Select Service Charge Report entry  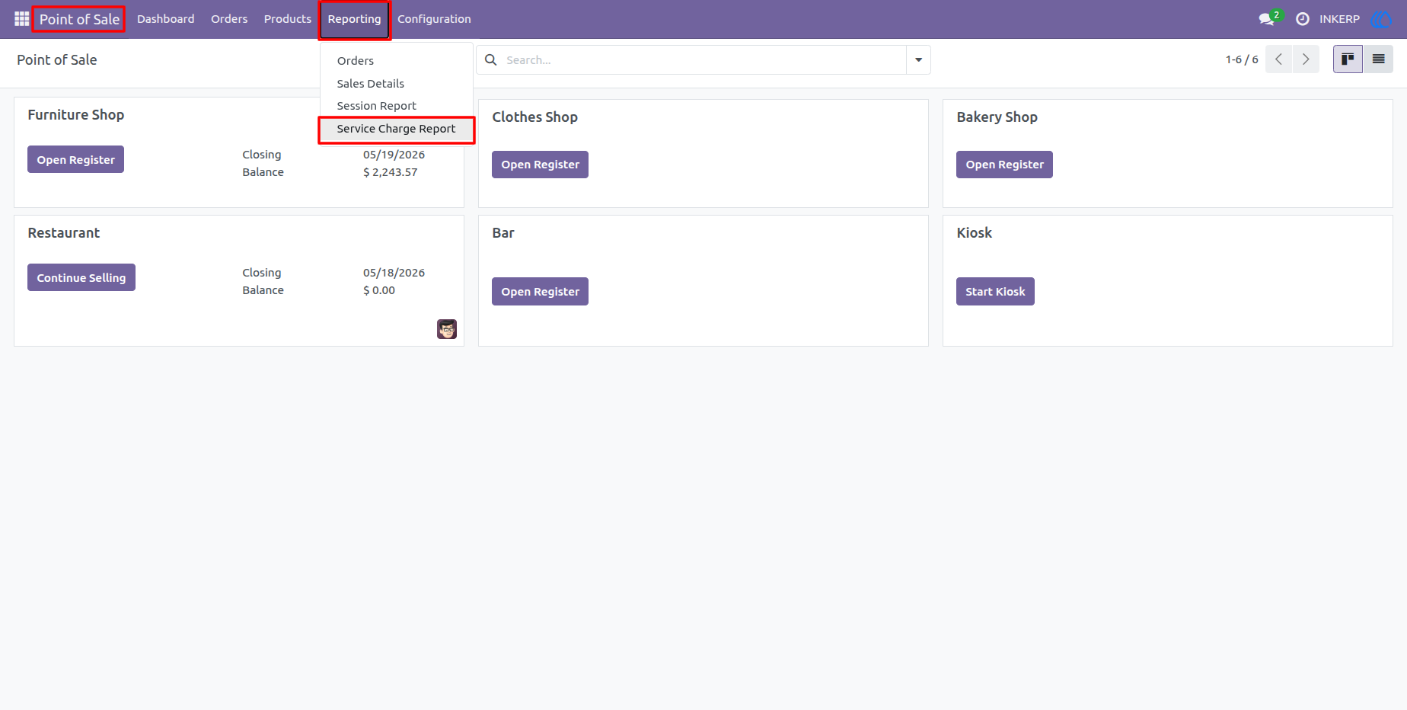[396, 129]
